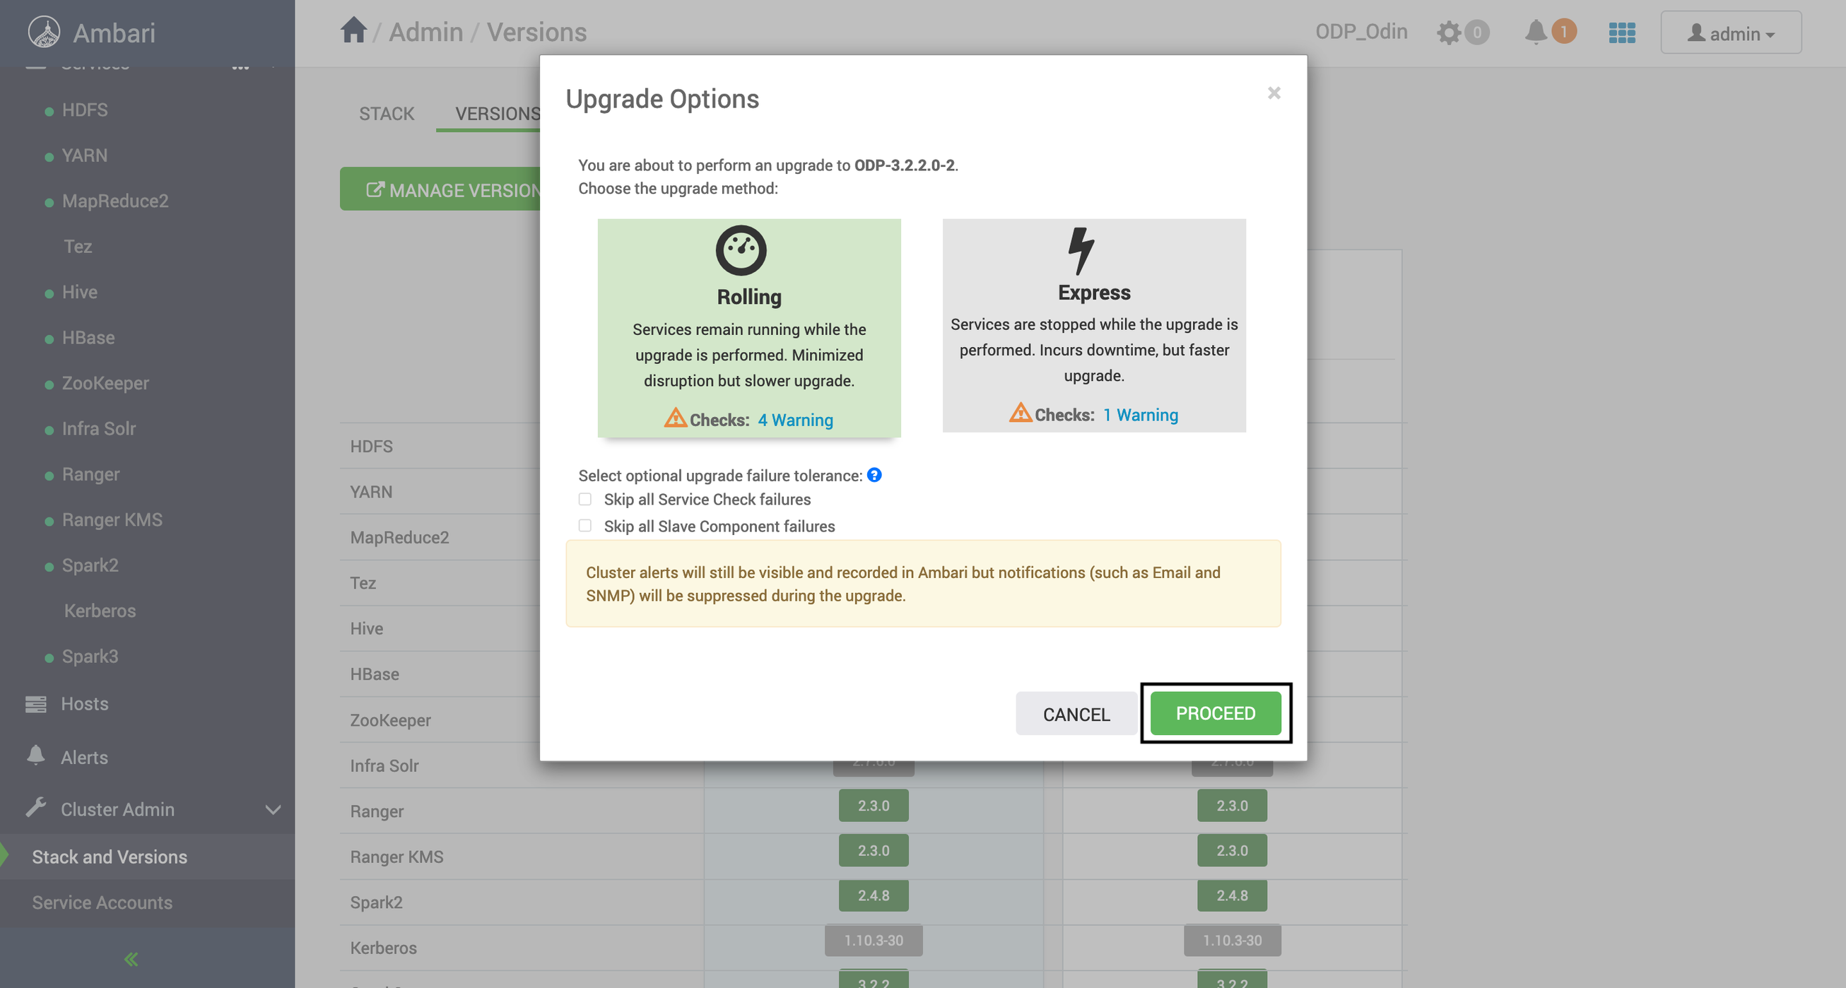Click the Express lightning bolt icon
This screenshot has height=988, width=1846.
pyautogui.click(x=1081, y=251)
